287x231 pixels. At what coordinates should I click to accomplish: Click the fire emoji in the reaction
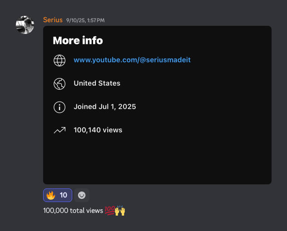coord(51,195)
